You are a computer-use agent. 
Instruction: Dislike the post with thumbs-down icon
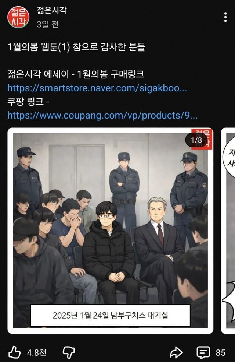click(x=69, y=352)
